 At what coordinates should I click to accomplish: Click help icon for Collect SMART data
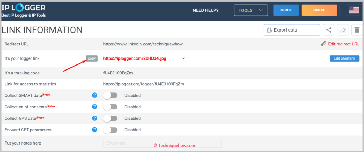pos(95,95)
